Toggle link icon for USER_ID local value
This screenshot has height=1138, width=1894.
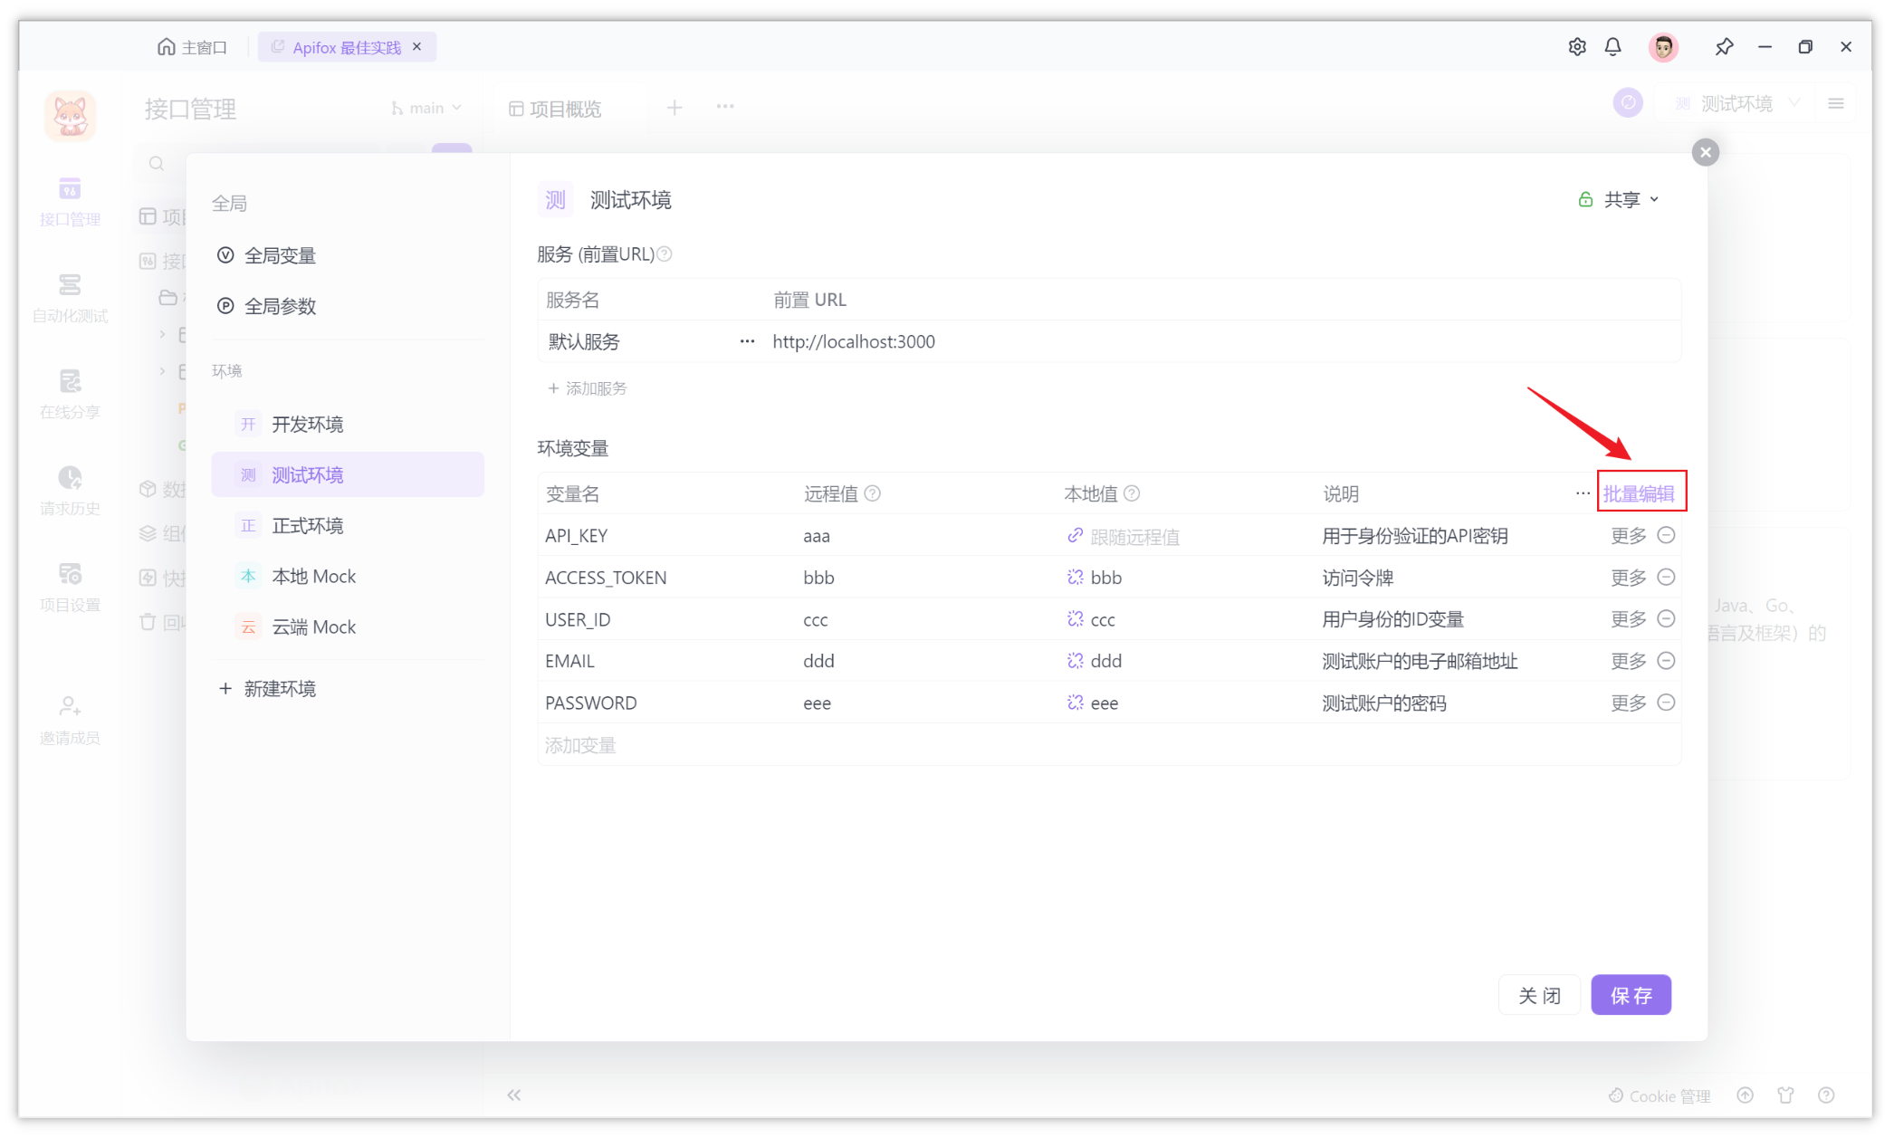pos(1075,619)
